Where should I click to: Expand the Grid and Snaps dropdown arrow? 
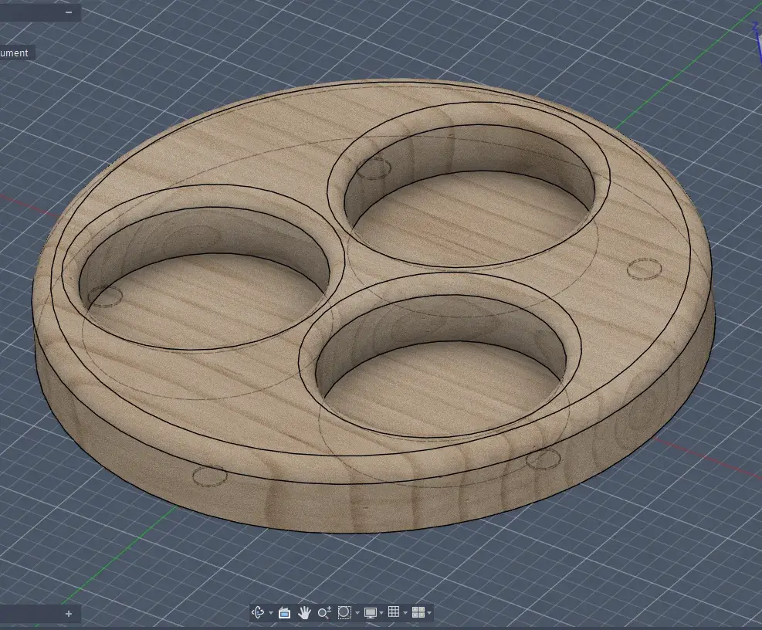(x=405, y=613)
